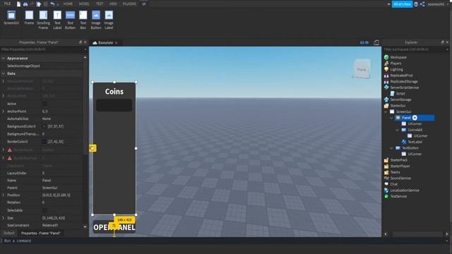Select Players service in Explorer
The height and width of the screenshot is (254, 452).
coord(395,64)
